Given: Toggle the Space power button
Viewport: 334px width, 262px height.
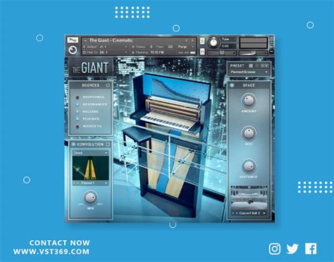Looking at the screenshot, I should (232, 85).
